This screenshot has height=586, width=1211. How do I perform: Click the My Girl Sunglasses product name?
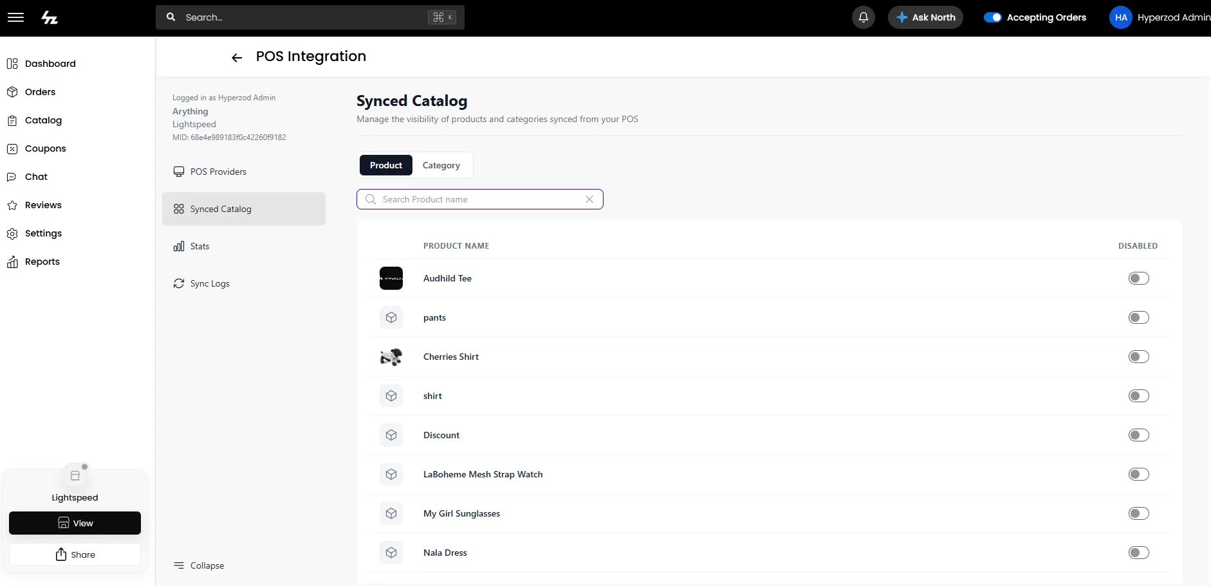pyautogui.click(x=461, y=513)
